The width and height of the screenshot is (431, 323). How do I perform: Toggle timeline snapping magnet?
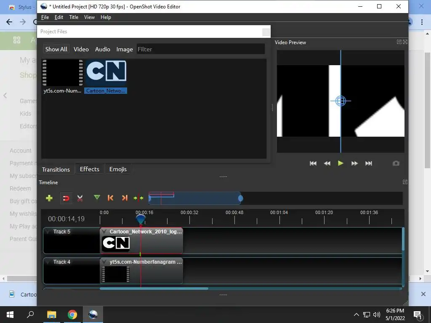click(66, 198)
